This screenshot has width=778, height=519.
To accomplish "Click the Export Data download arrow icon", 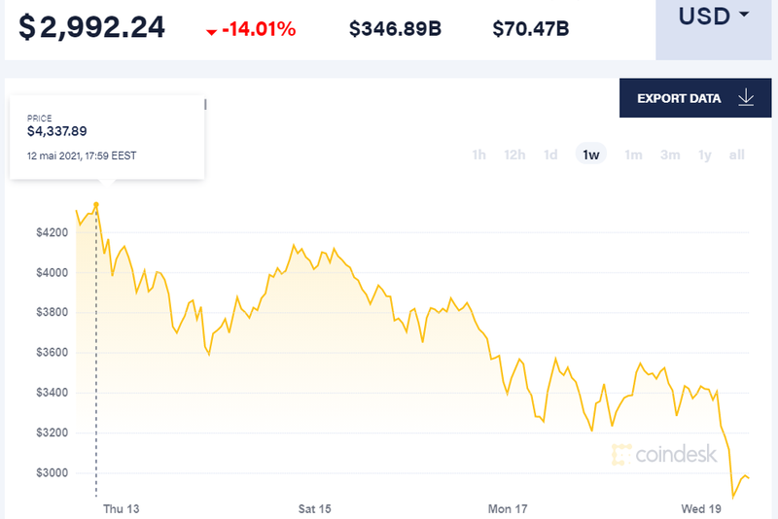I will tap(747, 98).
